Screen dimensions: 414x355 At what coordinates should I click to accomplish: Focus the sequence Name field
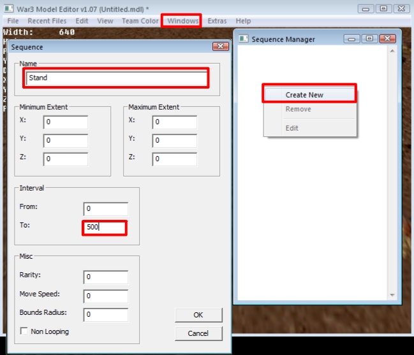[x=117, y=78]
